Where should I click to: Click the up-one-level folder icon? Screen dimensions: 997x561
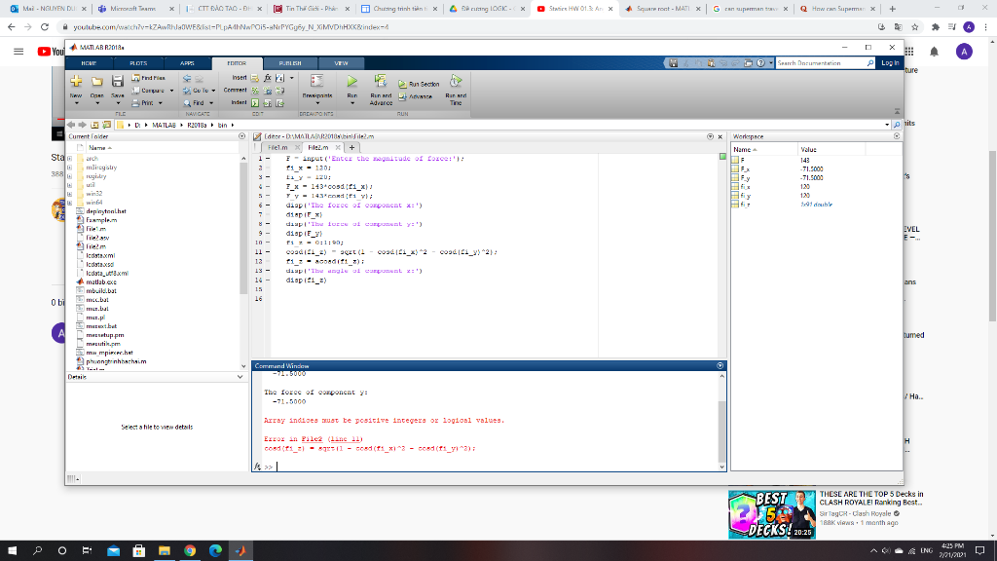tap(94, 125)
